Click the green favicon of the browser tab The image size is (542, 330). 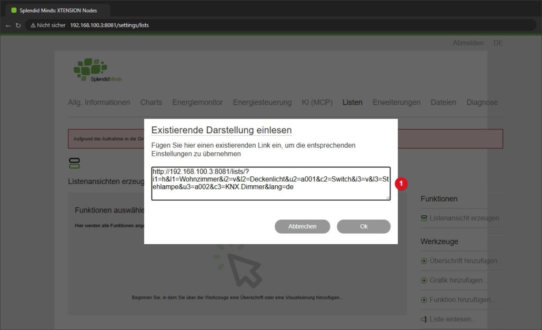14,11
